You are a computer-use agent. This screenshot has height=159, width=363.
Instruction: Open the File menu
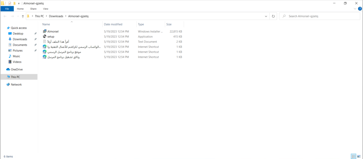tap(7, 9)
